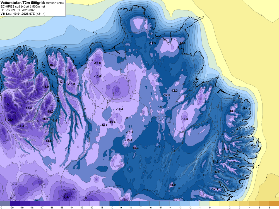Select the -16.9 temperature value

pyautogui.click(x=45, y=87)
